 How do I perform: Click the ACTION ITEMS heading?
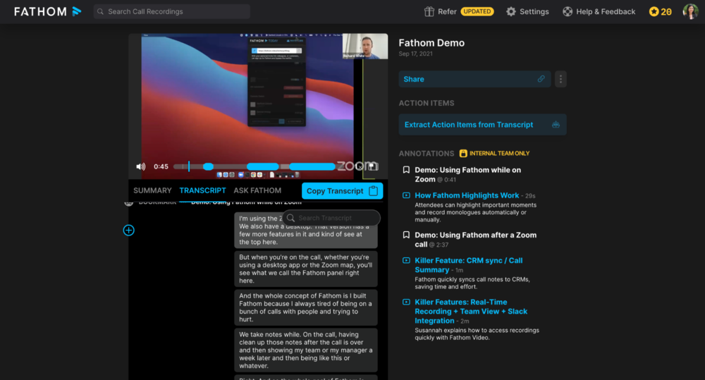point(427,103)
